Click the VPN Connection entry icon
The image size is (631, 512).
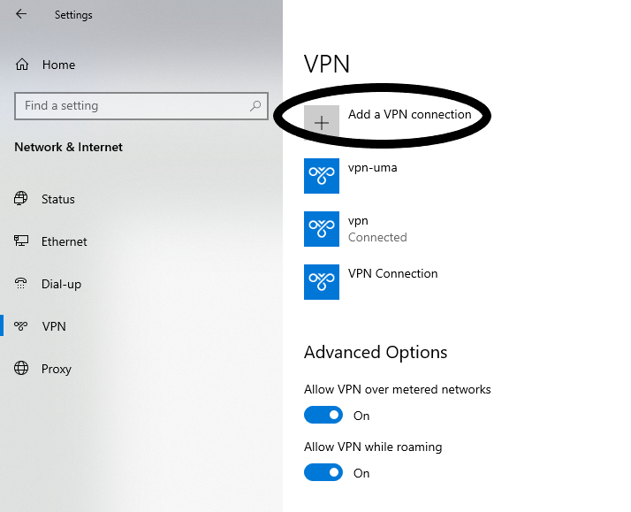point(322,281)
